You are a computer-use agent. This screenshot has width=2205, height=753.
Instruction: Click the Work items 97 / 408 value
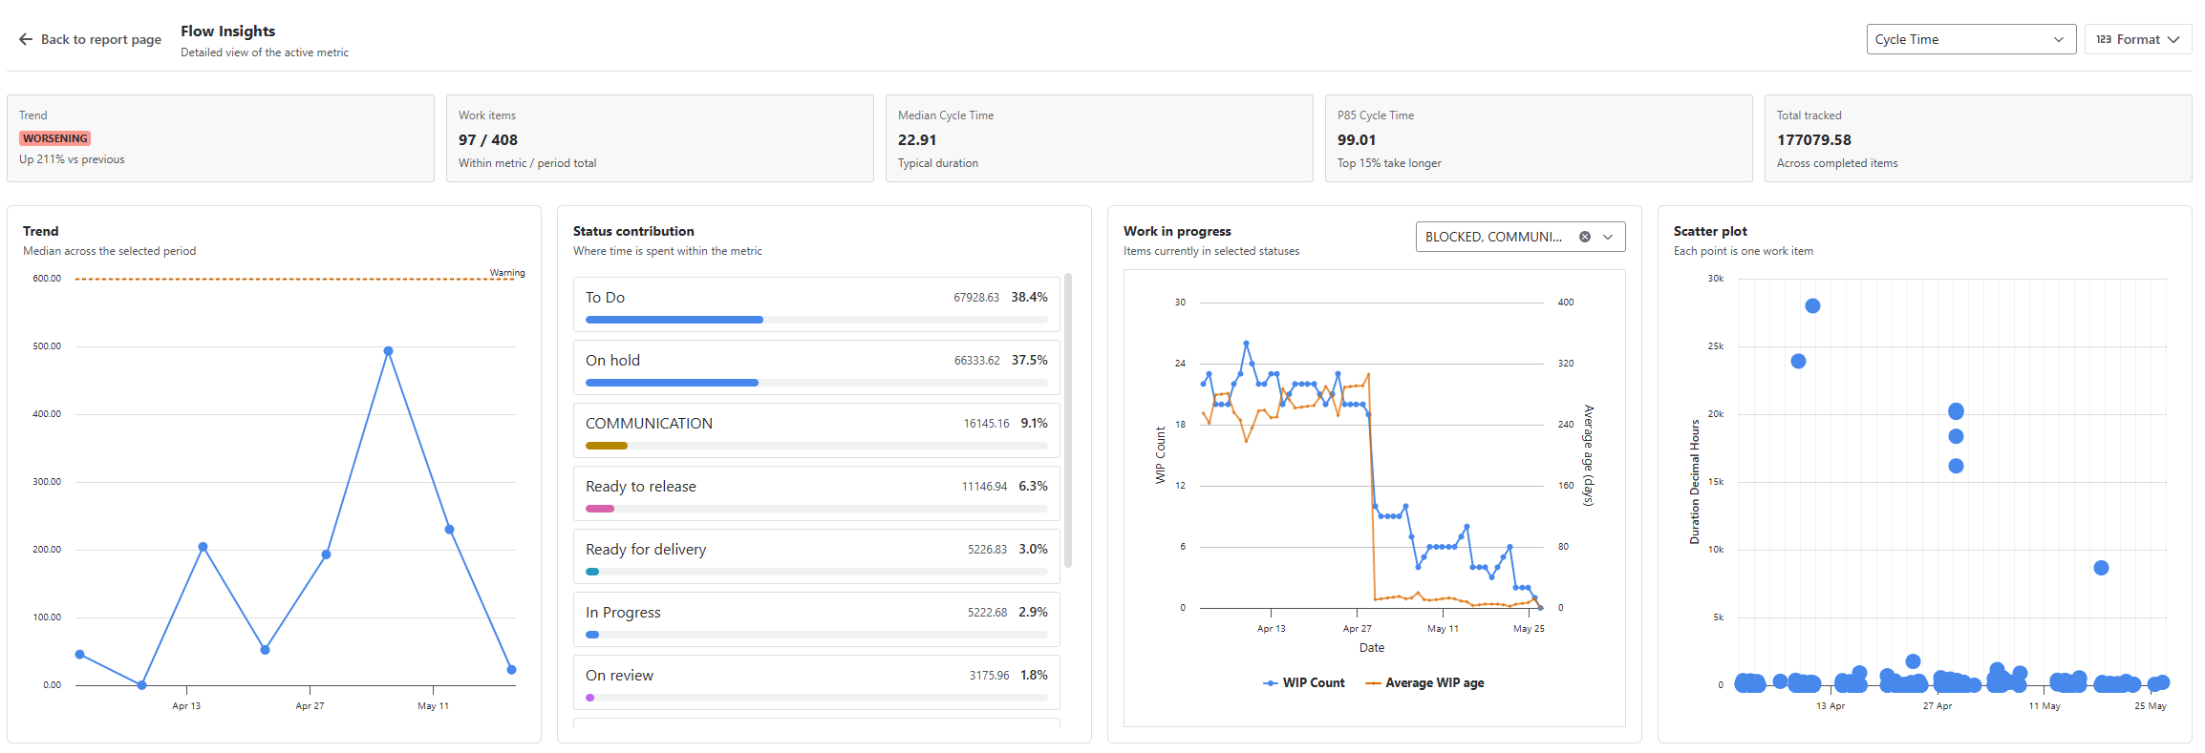(488, 140)
